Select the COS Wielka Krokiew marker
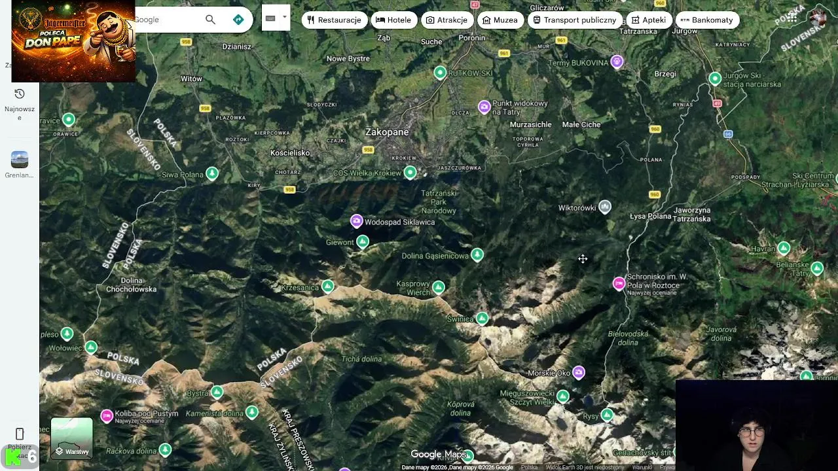Viewport: 838px width, 471px height. point(410,173)
